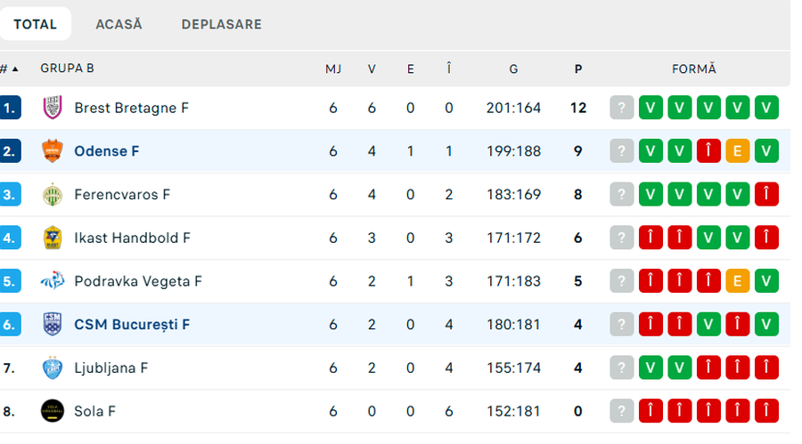Sort table by the # rank column

(9, 69)
